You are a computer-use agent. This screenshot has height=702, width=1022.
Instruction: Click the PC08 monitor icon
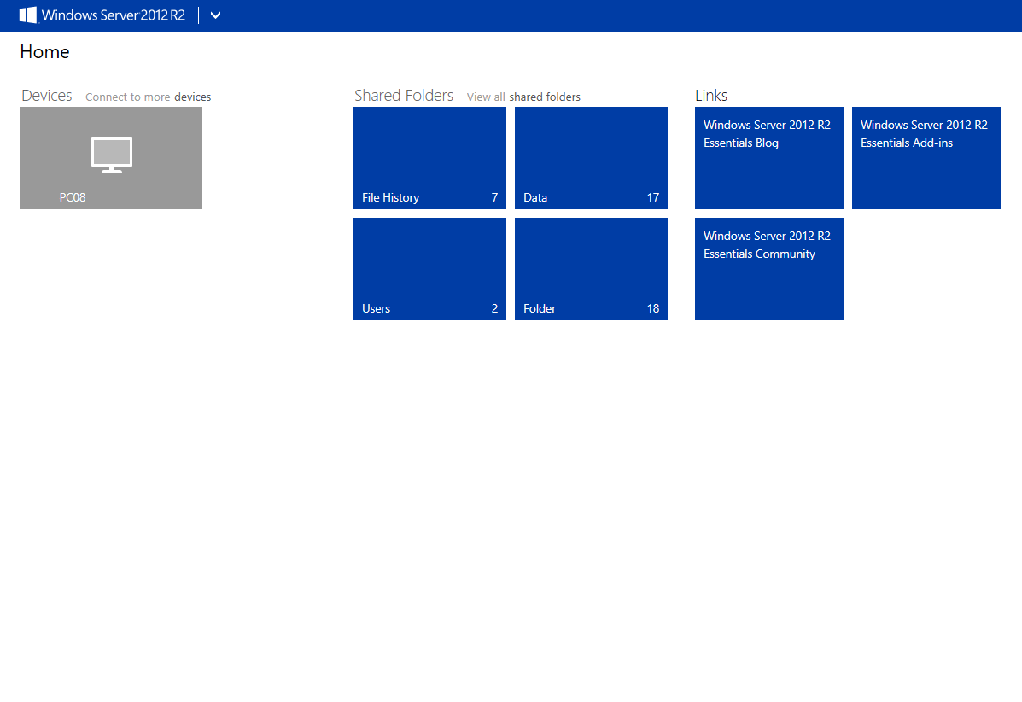[x=112, y=155]
